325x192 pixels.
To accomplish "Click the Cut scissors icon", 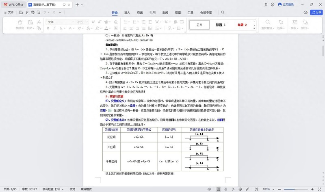I will [x=39, y=22].
